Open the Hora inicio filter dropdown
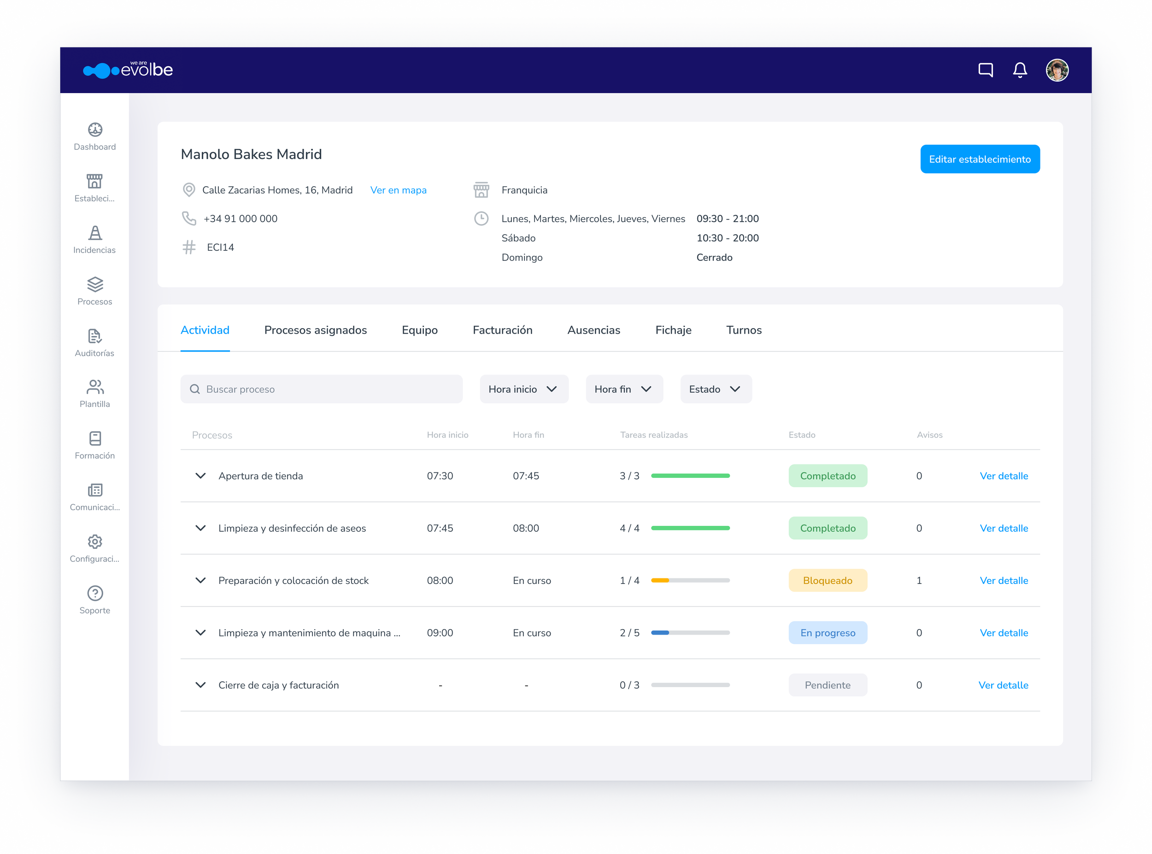1152x854 pixels. pos(524,389)
